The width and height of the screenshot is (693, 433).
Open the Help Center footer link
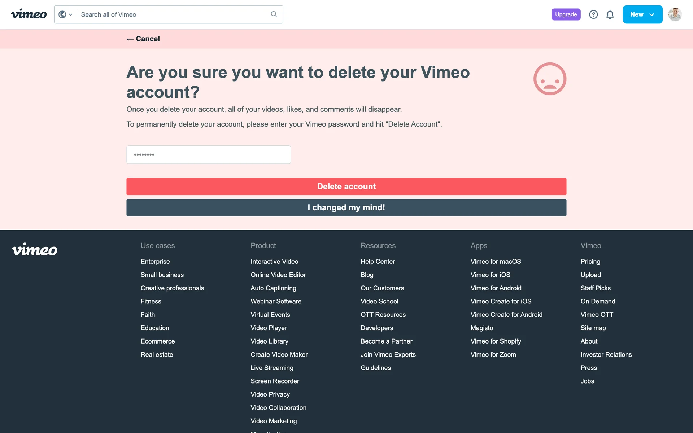(x=378, y=262)
